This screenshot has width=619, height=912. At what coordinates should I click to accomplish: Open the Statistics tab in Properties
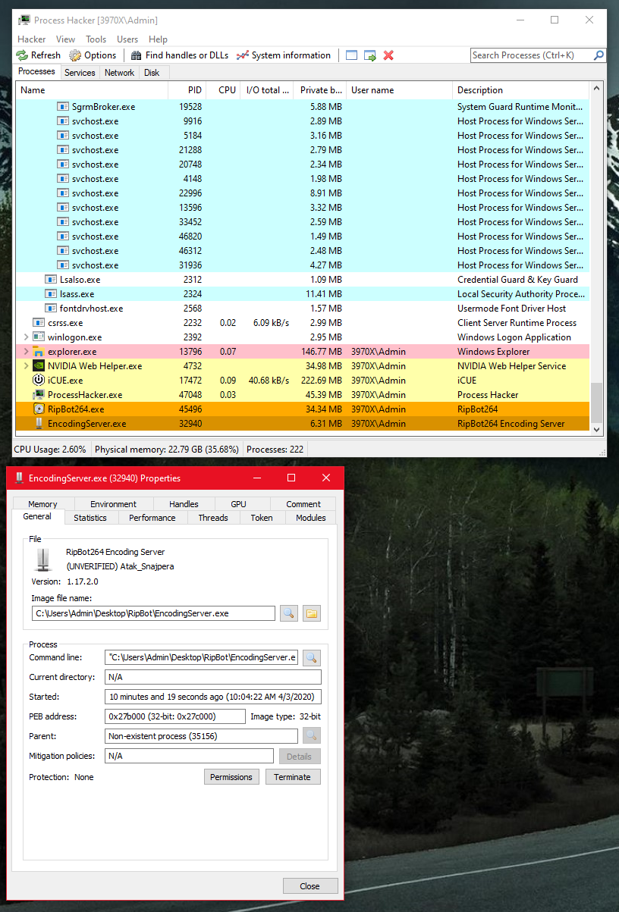pyautogui.click(x=90, y=518)
